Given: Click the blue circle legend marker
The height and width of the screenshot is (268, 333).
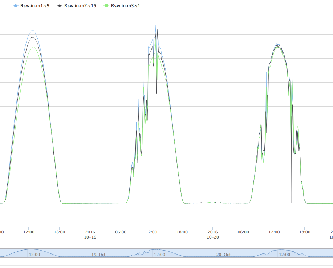Looking at the screenshot, I should click(x=15, y=6).
